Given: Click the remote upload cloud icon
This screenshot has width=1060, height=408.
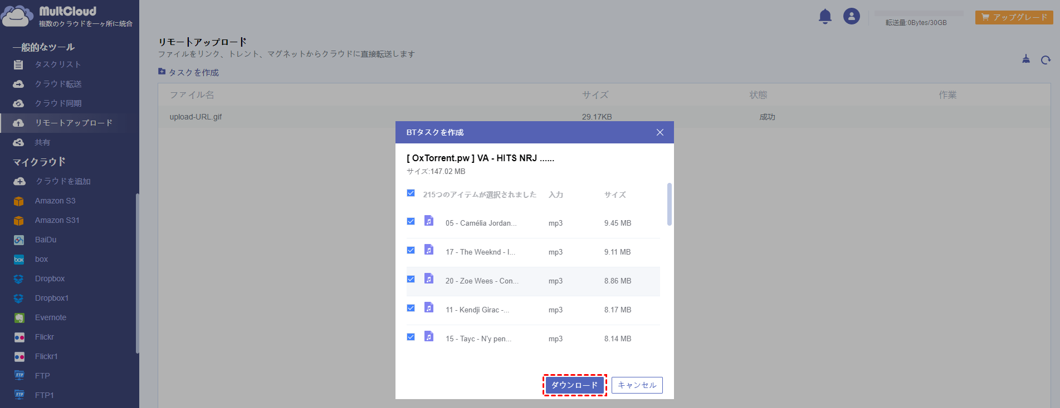Looking at the screenshot, I should point(18,123).
